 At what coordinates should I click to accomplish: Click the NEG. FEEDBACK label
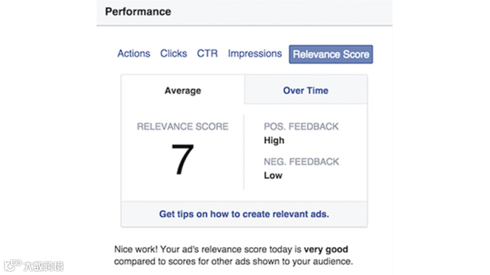click(x=301, y=161)
